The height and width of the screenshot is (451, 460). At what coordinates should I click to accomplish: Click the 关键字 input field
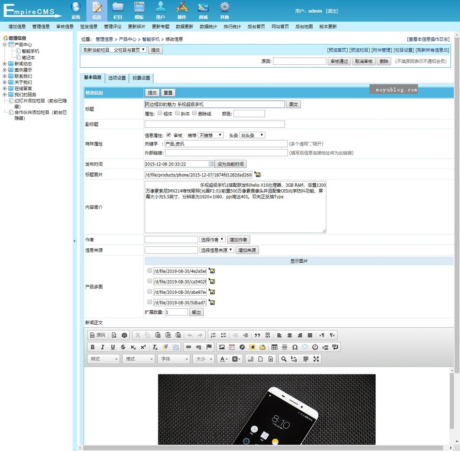pos(226,144)
